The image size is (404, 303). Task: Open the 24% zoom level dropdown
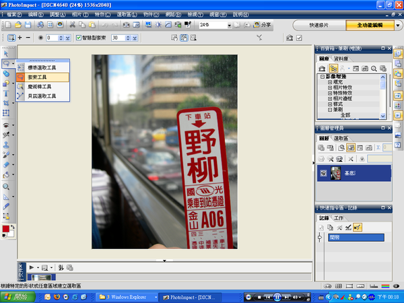(230, 26)
